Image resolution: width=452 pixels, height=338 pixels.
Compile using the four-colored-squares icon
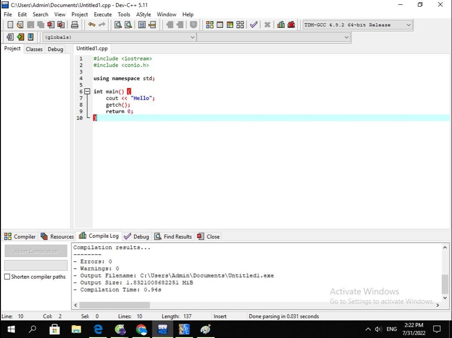[210, 25]
